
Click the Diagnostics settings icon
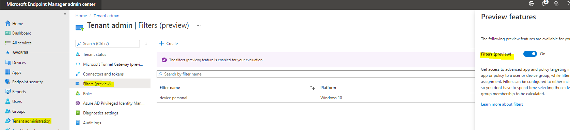(78, 113)
